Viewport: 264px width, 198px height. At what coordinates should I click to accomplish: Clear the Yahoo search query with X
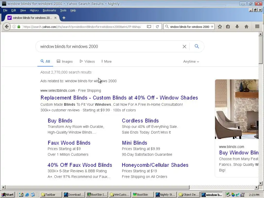tap(184, 46)
